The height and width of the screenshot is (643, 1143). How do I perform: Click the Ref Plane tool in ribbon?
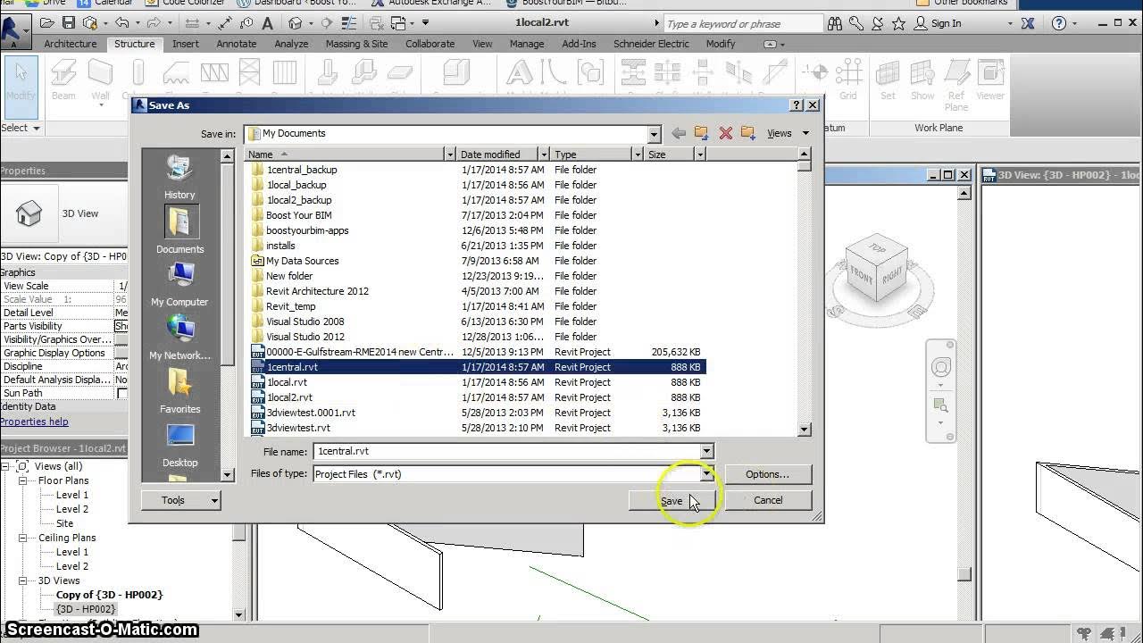956,84
